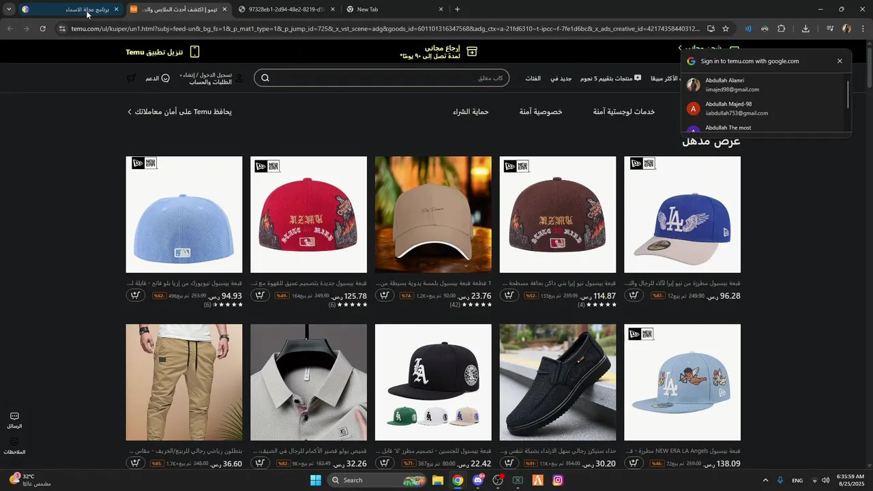Open the beige baseball cap thumbnail
The height and width of the screenshot is (491, 873).
(x=433, y=215)
